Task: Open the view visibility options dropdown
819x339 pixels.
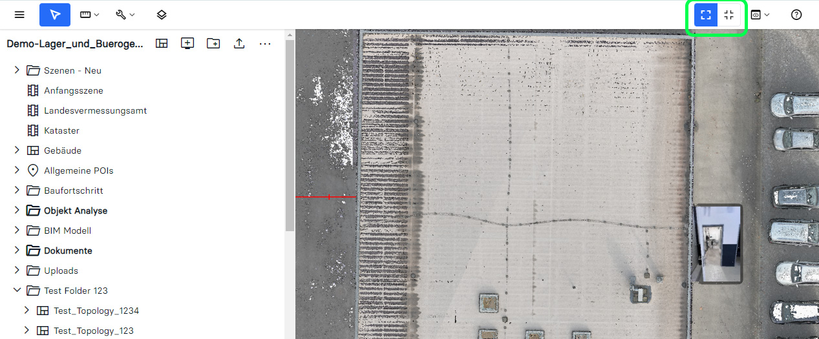Action: (760, 15)
